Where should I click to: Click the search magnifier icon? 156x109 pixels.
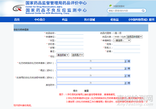pyautogui.click(x=143, y=11)
